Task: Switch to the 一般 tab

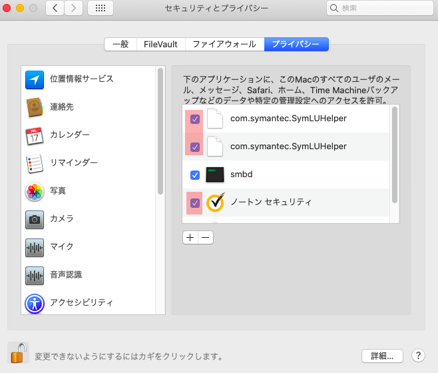Action: point(120,45)
